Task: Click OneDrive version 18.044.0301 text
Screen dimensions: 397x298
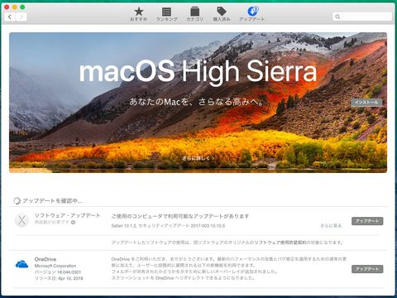Action: tap(58, 272)
